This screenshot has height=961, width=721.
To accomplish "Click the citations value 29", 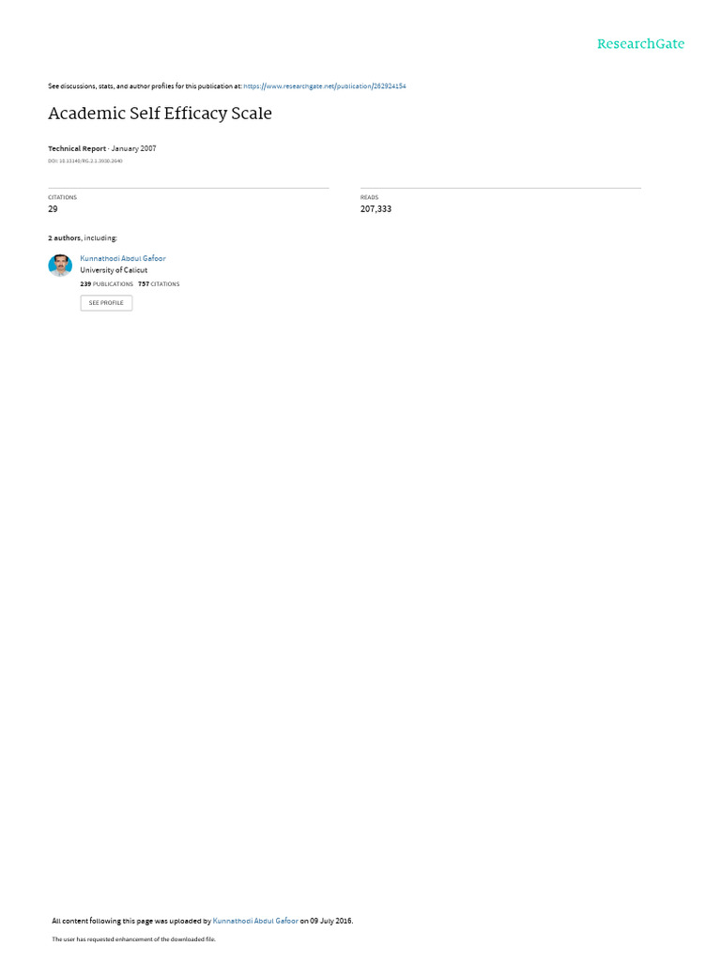I will tap(53, 209).
